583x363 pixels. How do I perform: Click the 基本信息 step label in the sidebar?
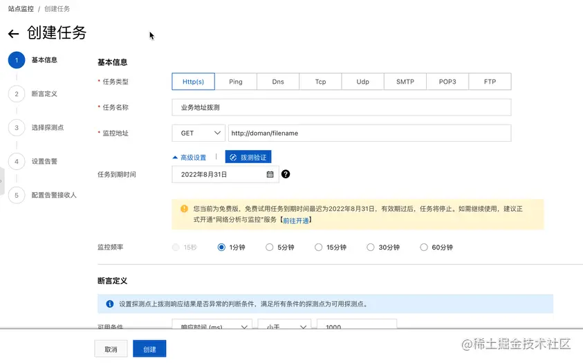[44, 60]
